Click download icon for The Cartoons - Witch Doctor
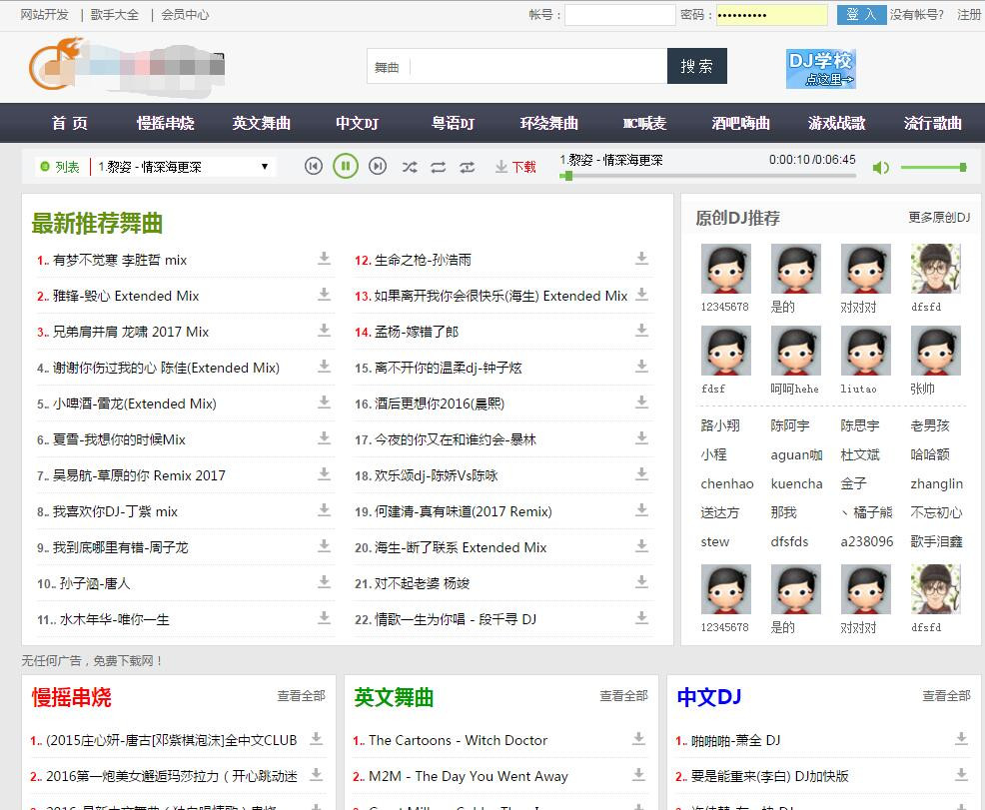Viewport: 985px width, 810px height. (x=638, y=739)
